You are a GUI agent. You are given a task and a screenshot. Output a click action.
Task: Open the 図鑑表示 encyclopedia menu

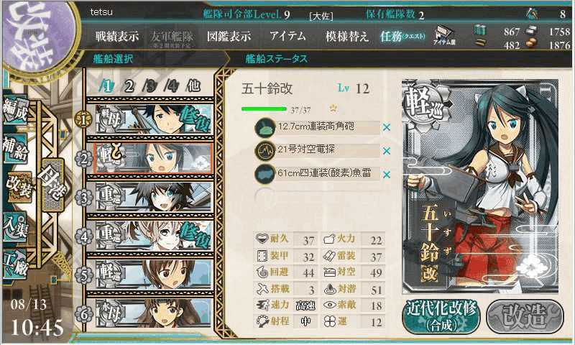tap(229, 36)
